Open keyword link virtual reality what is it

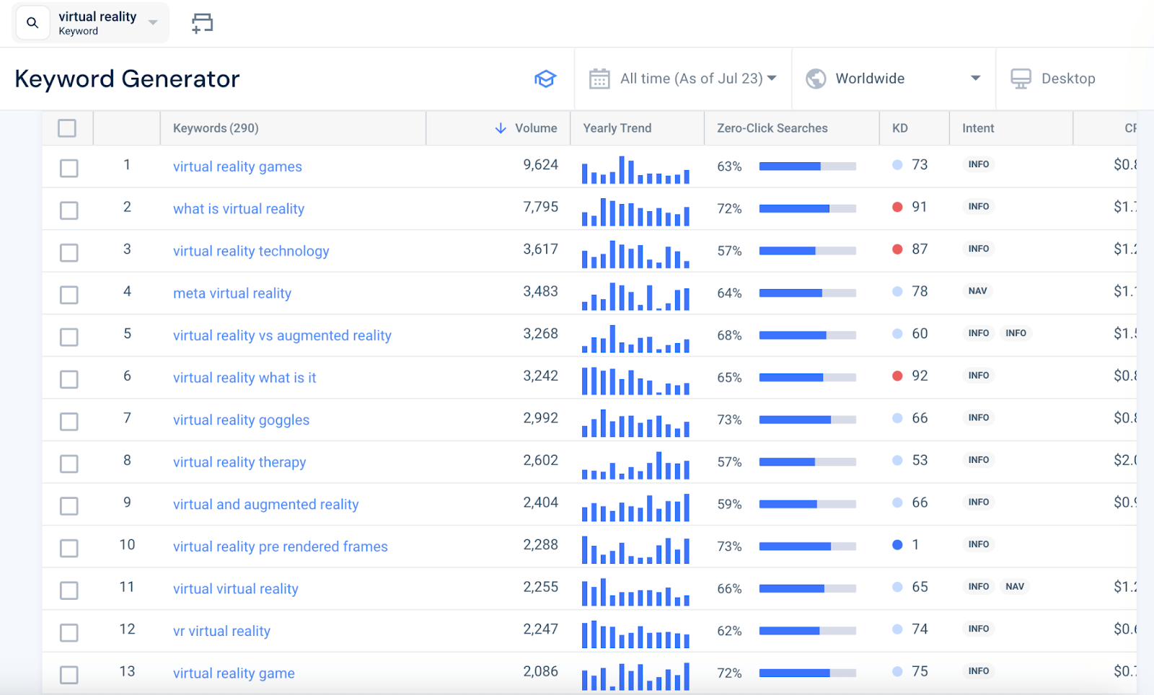click(245, 378)
